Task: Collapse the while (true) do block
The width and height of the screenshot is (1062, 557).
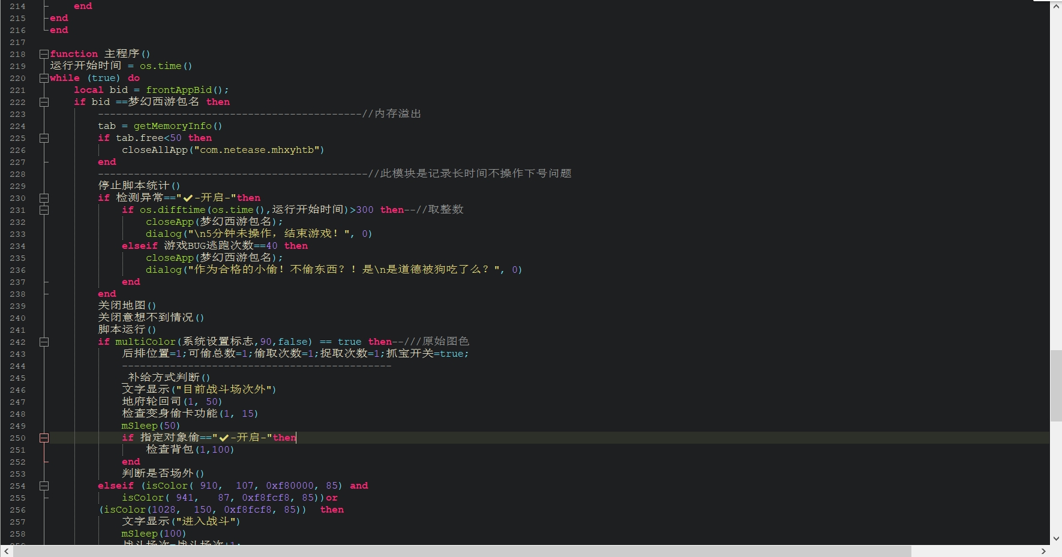Action: pyautogui.click(x=44, y=78)
